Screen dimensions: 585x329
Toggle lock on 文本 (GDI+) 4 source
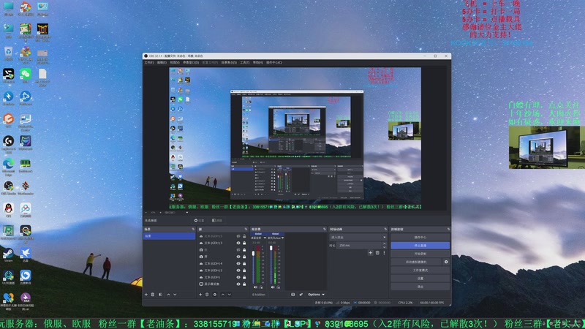pos(244,263)
